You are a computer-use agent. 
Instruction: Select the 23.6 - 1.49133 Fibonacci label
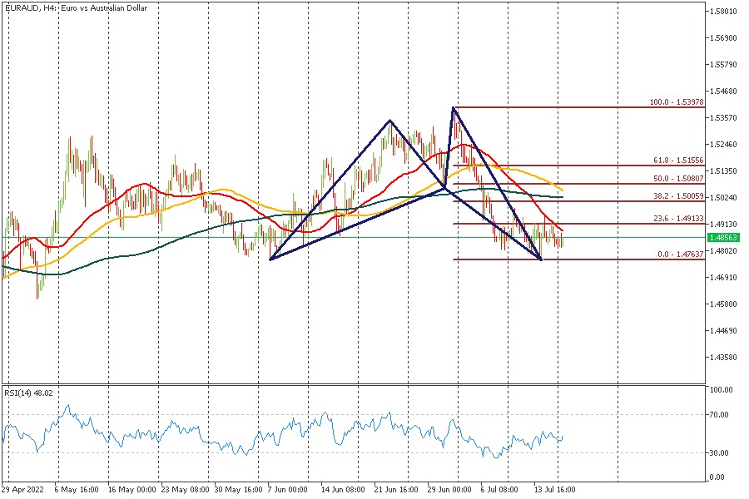coord(677,220)
